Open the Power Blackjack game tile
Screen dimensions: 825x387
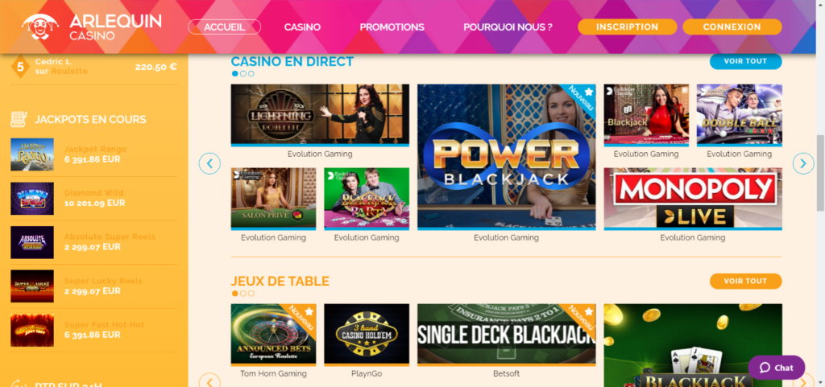pos(506,157)
